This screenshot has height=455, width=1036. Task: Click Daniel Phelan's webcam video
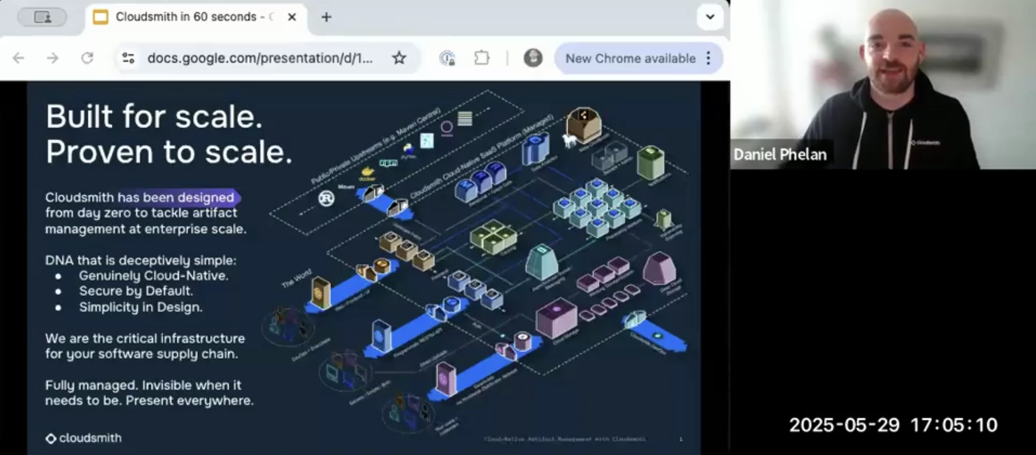coord(883,85)
